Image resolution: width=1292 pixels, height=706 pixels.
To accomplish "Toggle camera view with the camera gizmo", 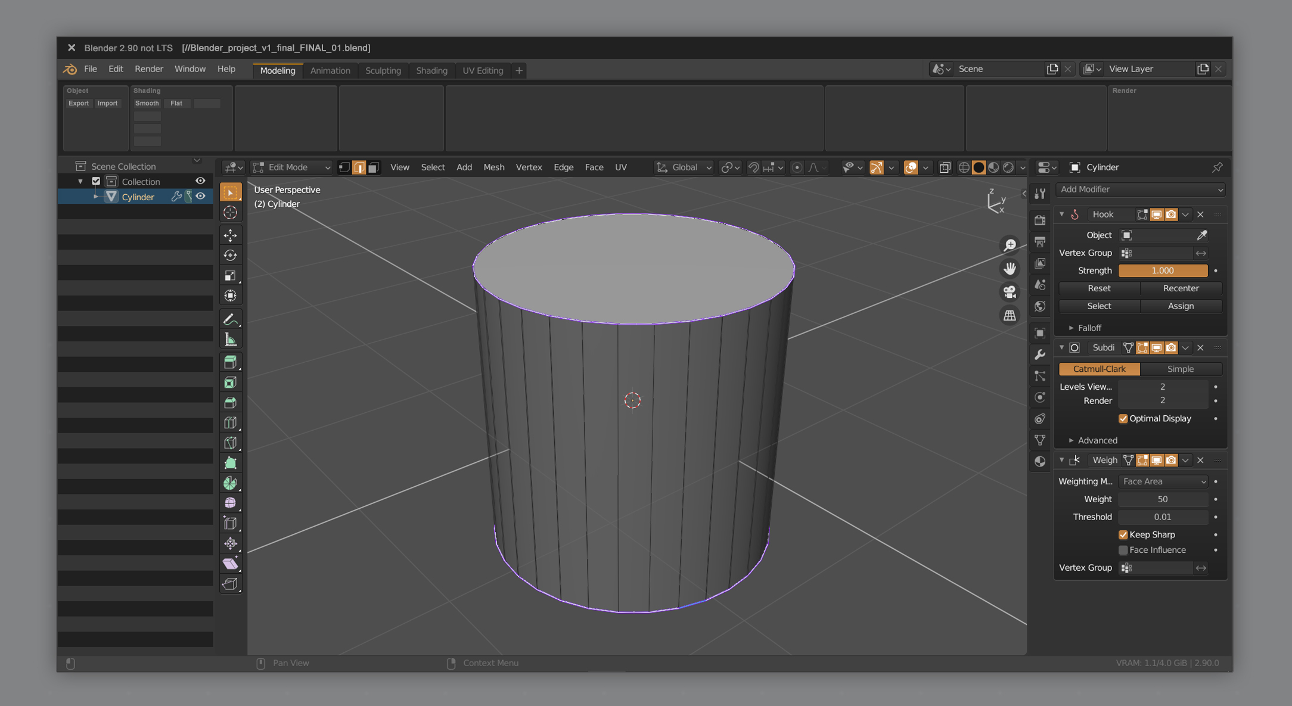I will [x=1010, y=291].
